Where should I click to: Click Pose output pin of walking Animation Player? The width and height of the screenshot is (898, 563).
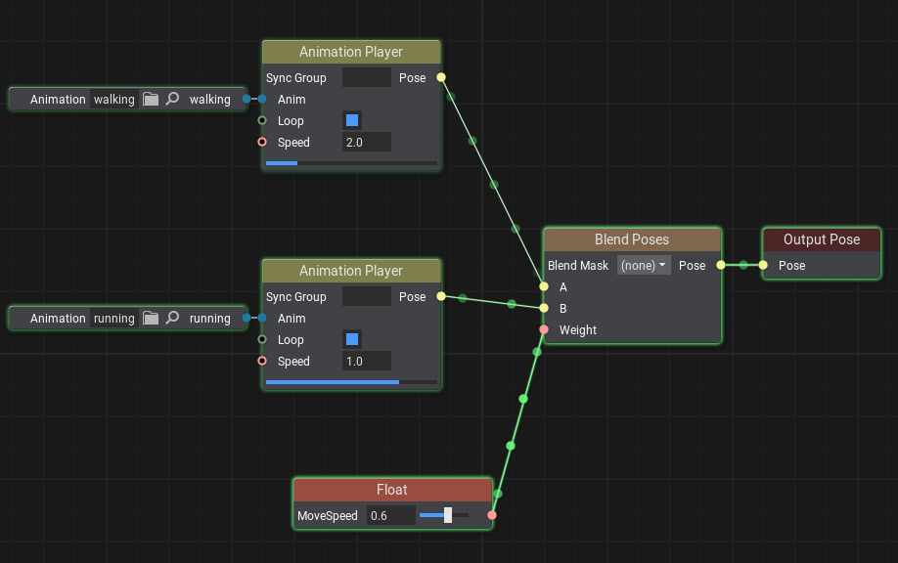click(441, 77)
